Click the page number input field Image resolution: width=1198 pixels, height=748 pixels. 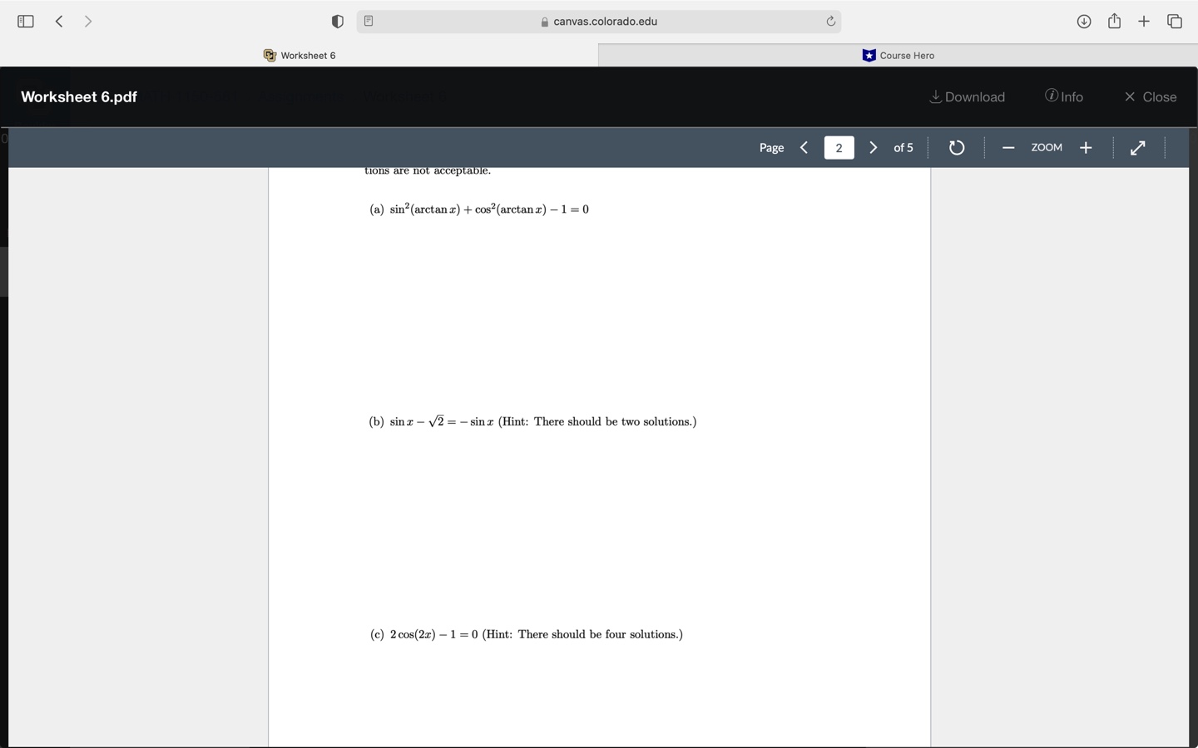(839, 147)
